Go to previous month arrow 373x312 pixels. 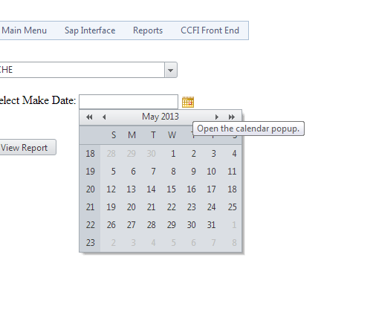point(104,117)
